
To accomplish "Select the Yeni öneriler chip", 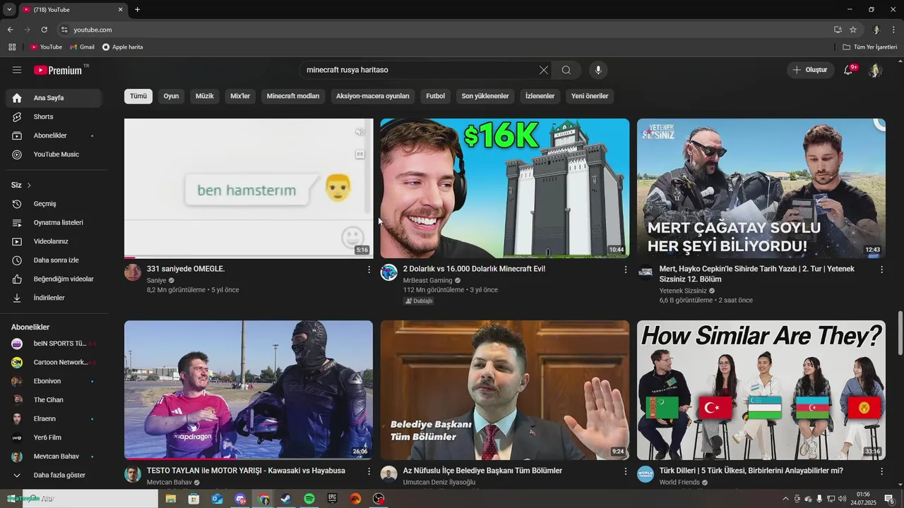I will click(590, 96).
